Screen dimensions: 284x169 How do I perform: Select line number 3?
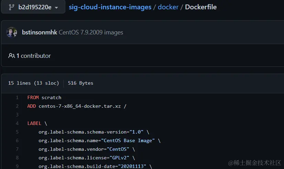point(17,115)
